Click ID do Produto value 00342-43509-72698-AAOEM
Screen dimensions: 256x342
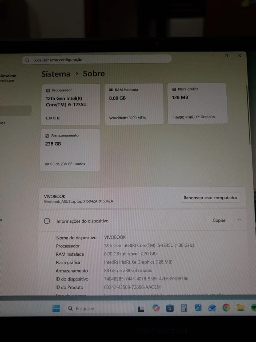(x=132, y=287)
